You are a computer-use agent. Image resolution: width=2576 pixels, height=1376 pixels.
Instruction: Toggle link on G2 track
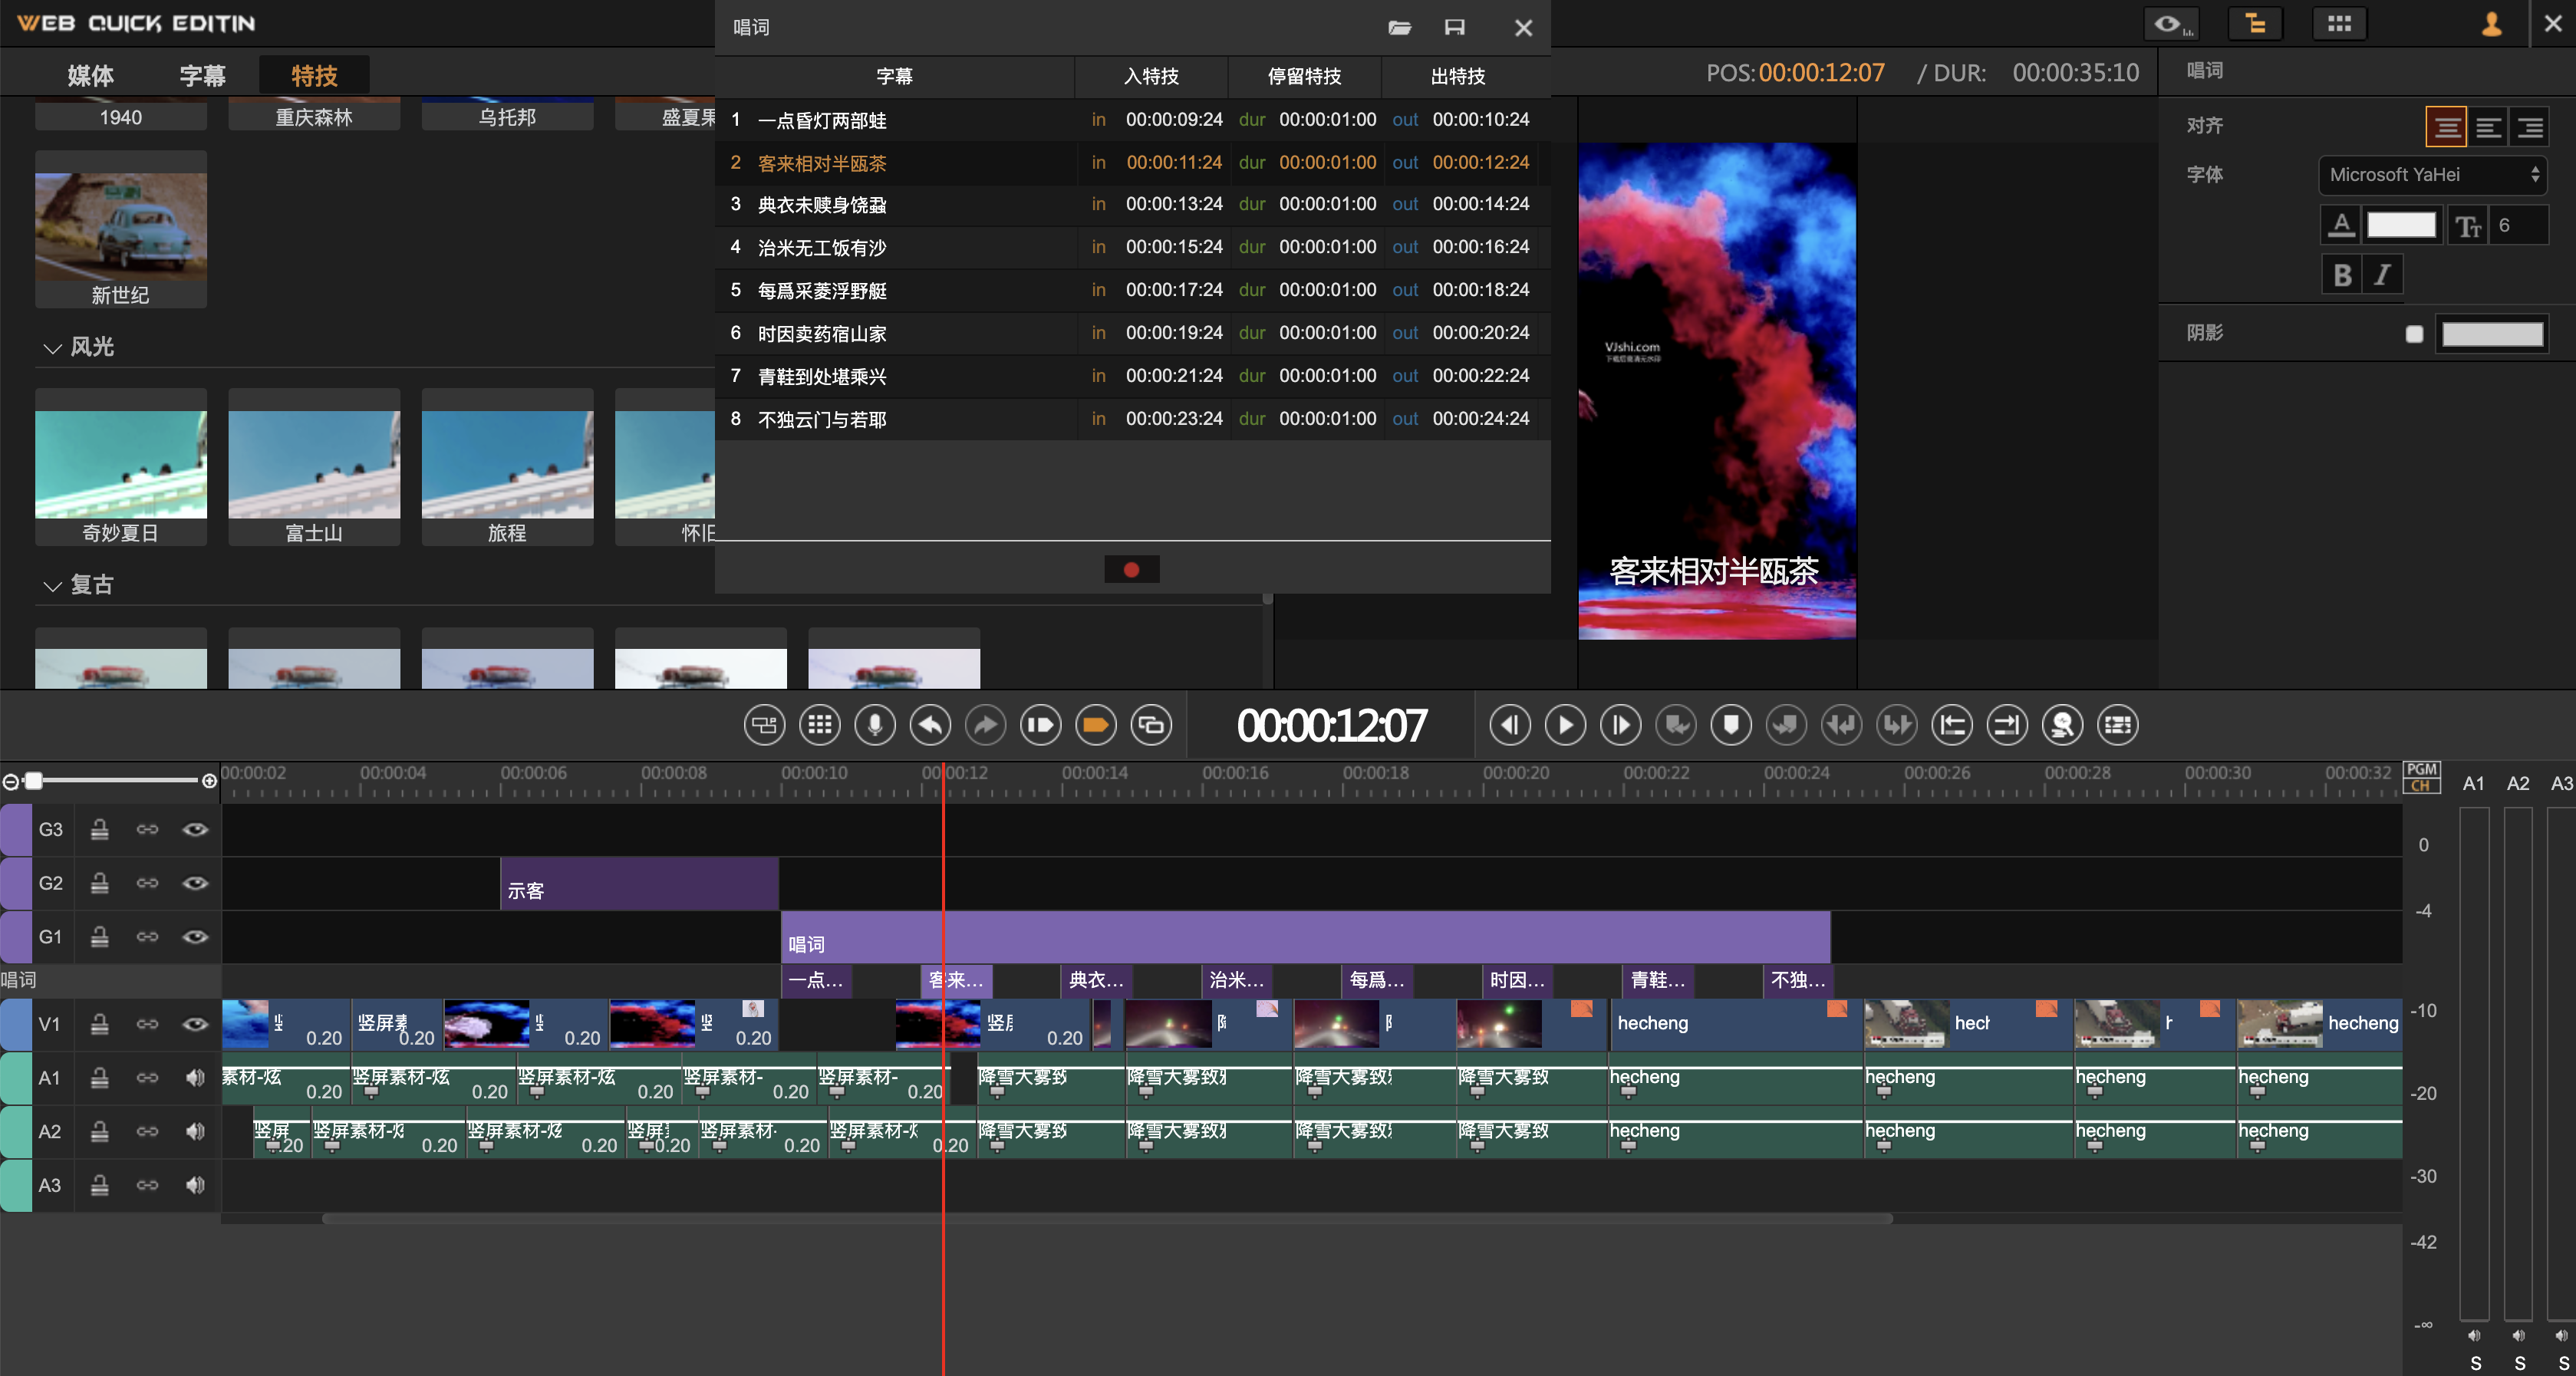[x=147, y=883]
